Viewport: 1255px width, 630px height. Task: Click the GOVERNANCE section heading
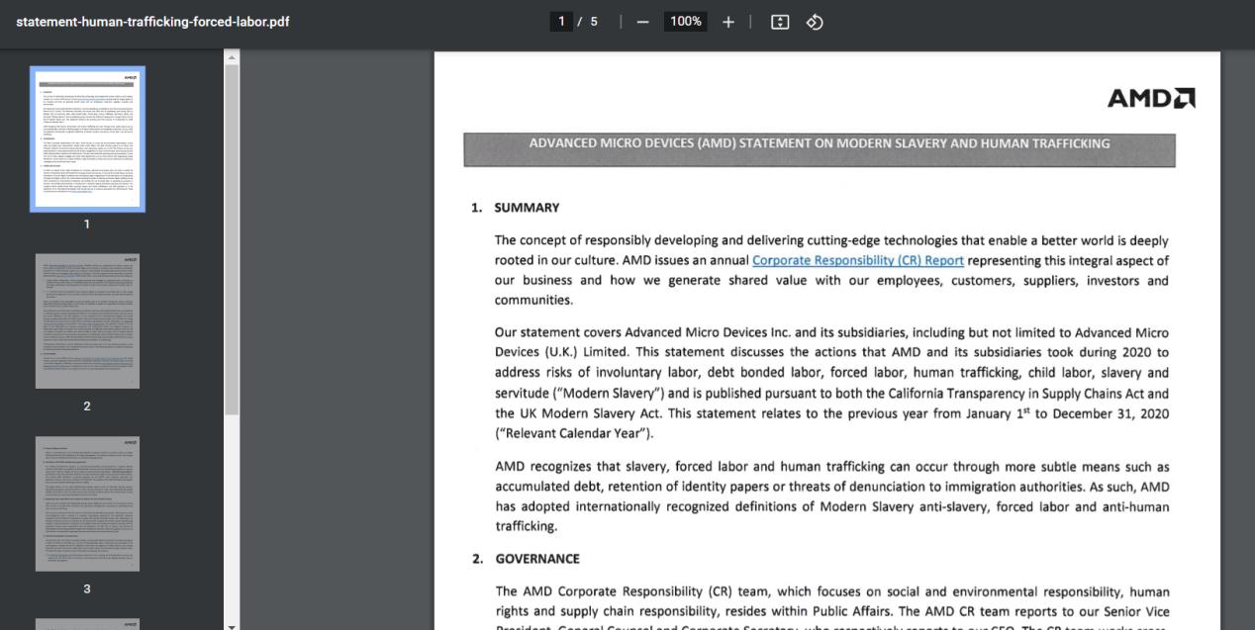tap(537, 559)
